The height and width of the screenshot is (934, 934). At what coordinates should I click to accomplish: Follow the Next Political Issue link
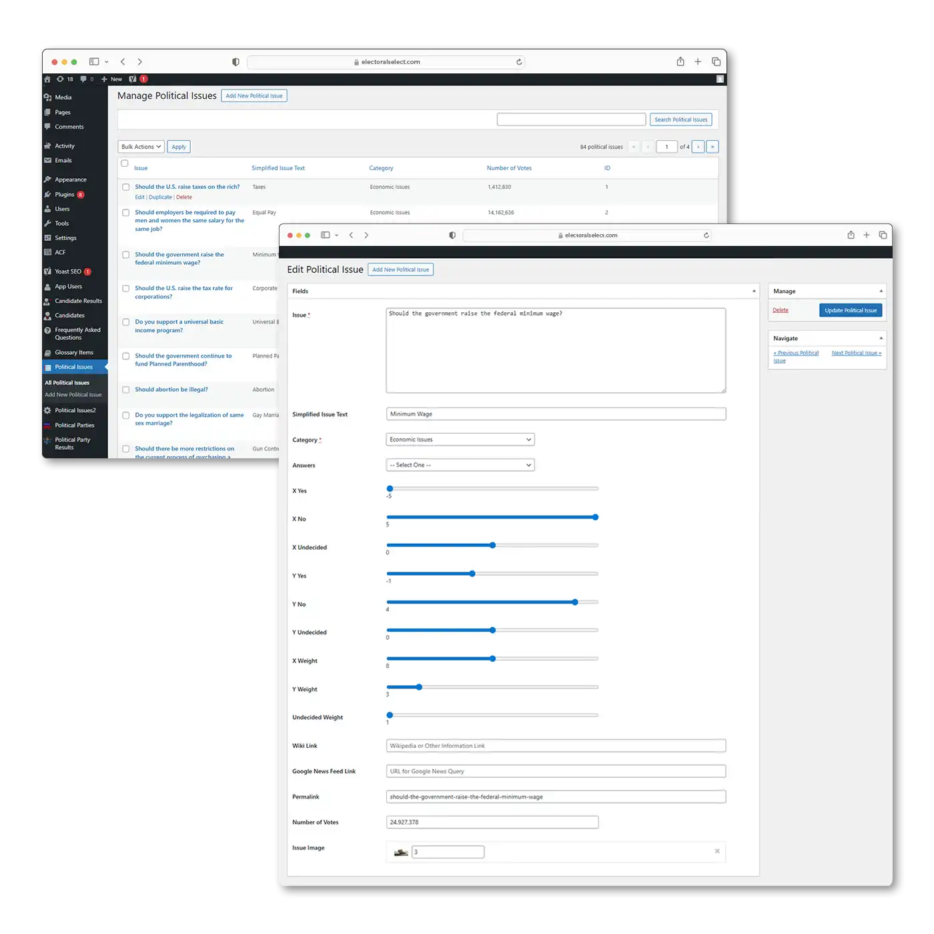click(x=857, y=353)
